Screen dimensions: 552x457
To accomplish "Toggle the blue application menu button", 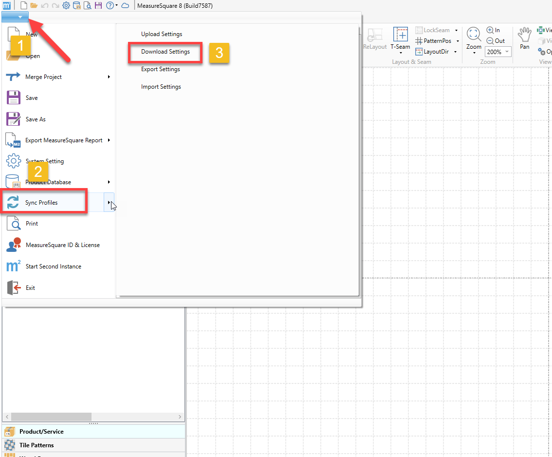I will (15, 17).
